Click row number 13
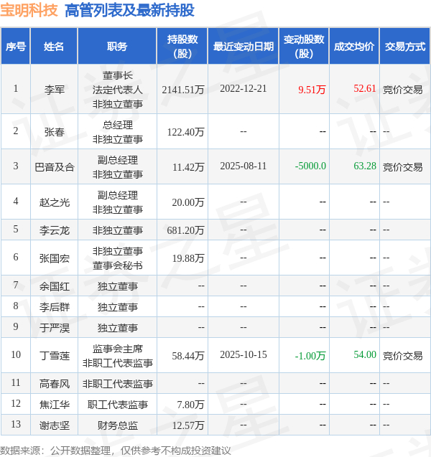 click(x=16, y=424)
